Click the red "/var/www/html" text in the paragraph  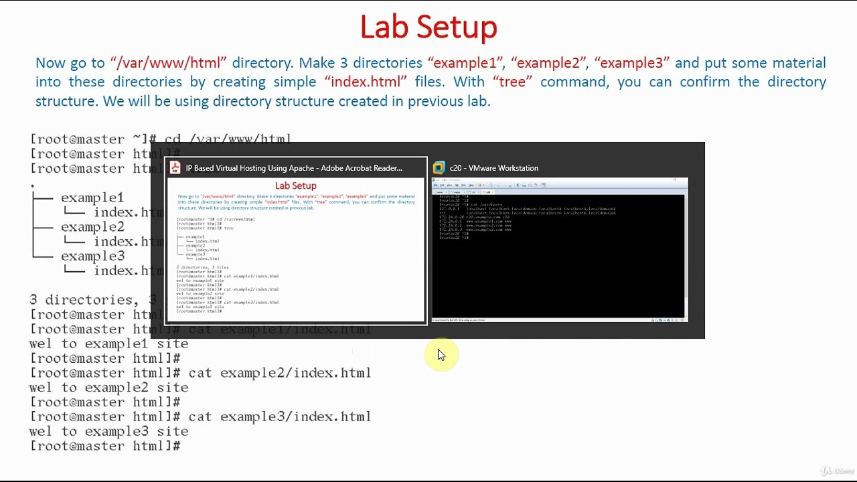tap(169, 63)
